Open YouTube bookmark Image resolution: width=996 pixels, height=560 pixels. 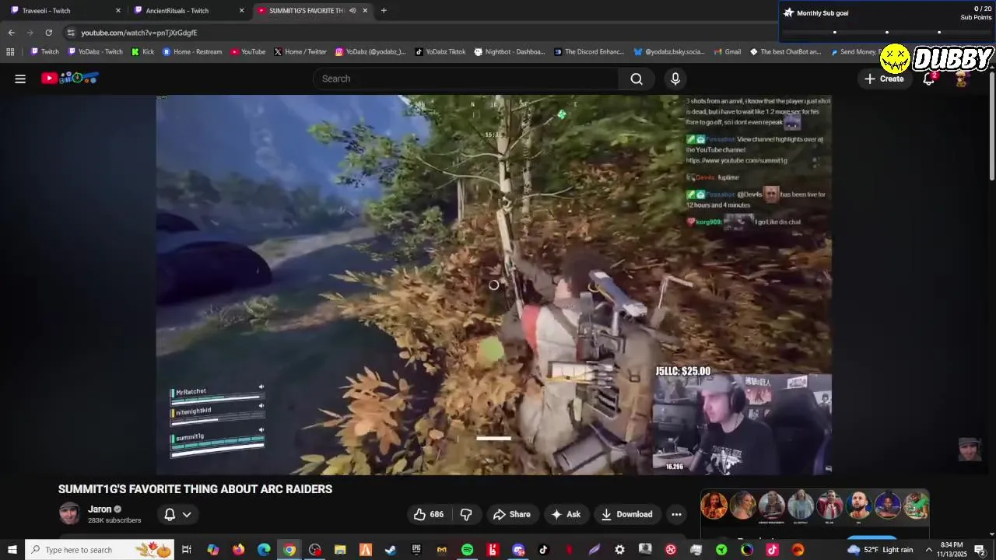247,52
